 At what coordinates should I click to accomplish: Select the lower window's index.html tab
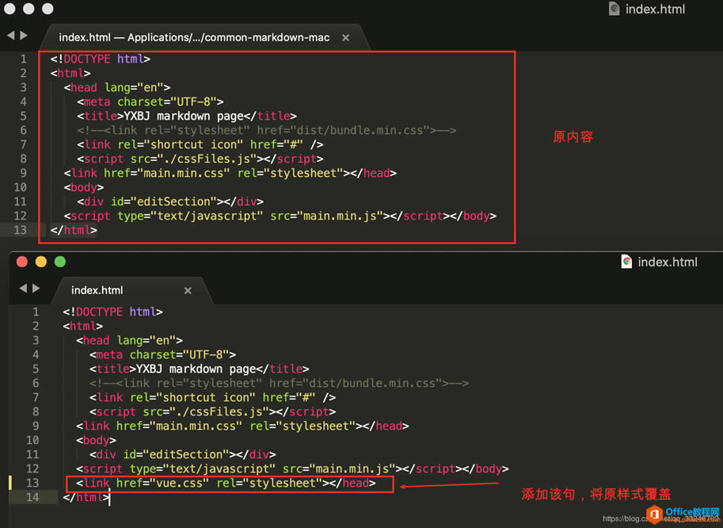97,290
